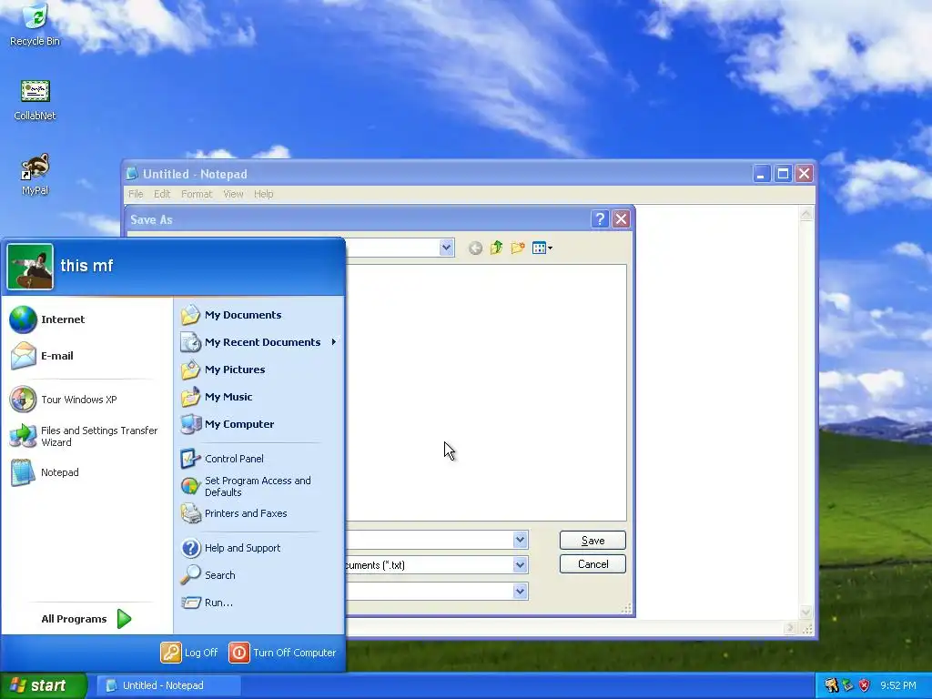This screenshot has width=932, height=699.
Task: Go up one folder level
Action: tap(496, 248)
